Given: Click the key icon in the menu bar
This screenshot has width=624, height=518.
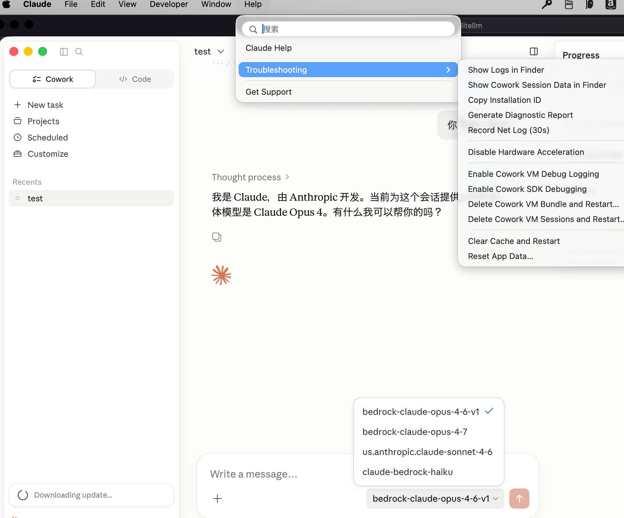Looking at the screenshot, I should [x=547, y=4].
